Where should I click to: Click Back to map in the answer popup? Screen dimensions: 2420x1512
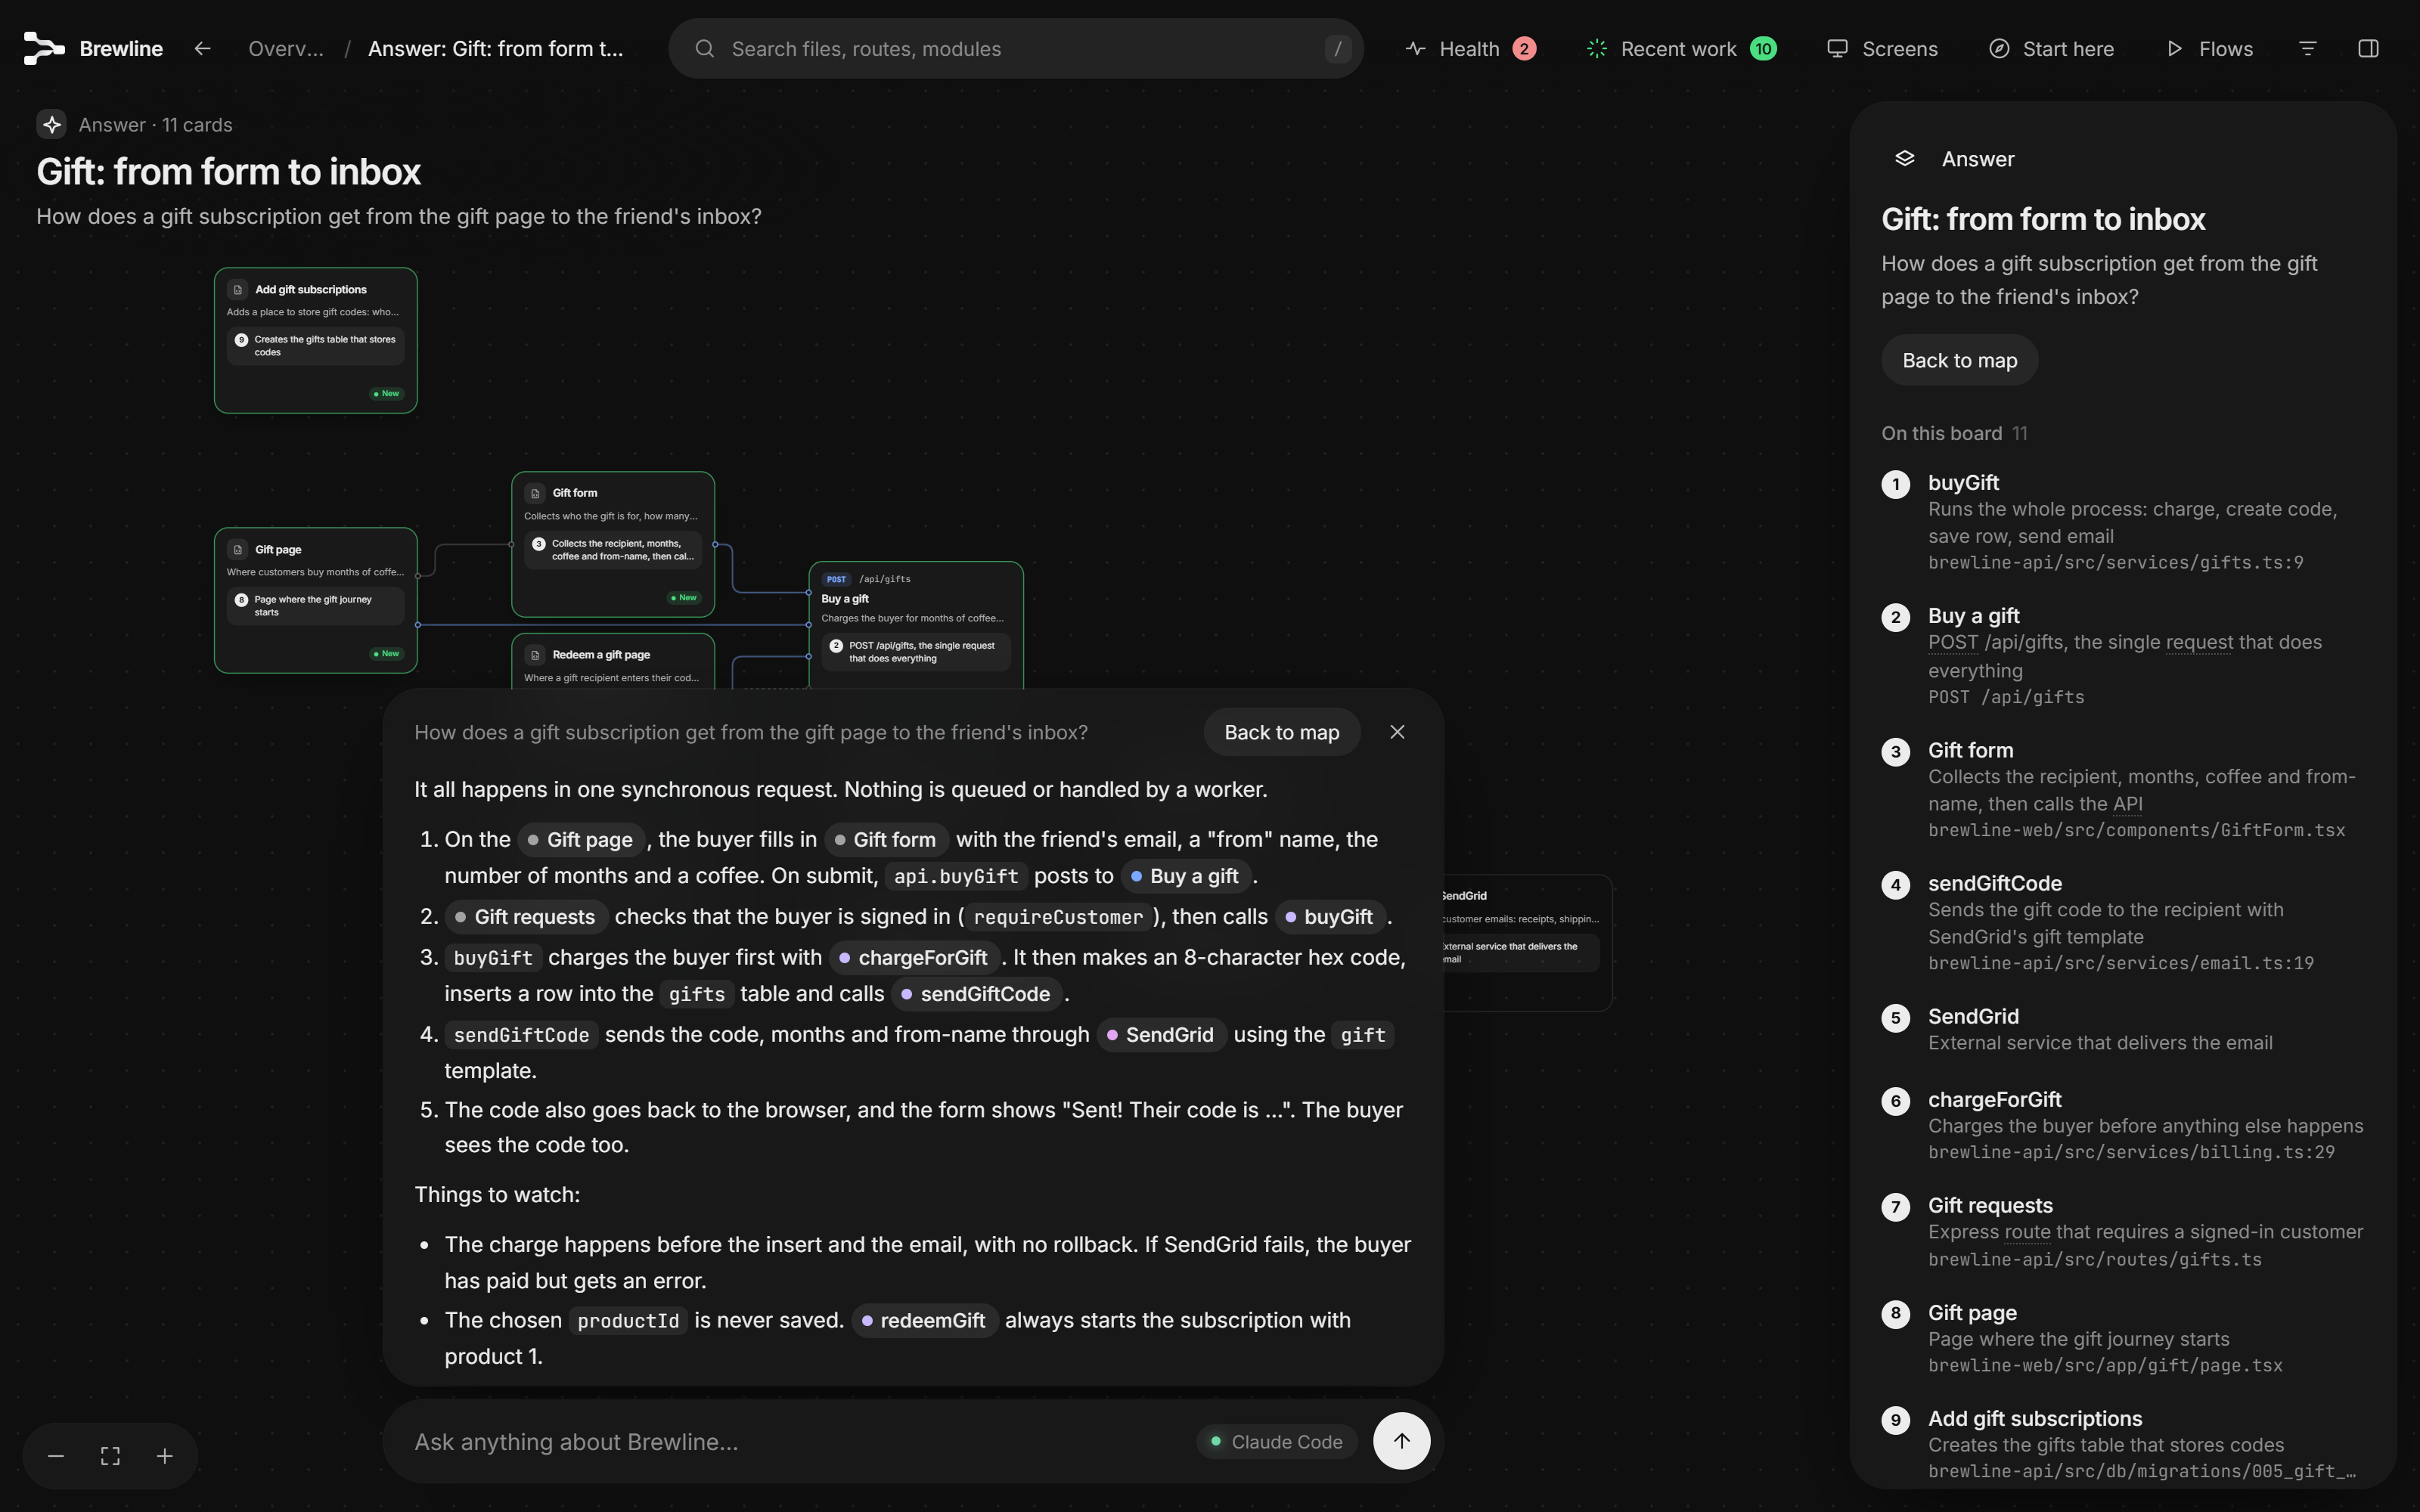(x=1281, y=732)
